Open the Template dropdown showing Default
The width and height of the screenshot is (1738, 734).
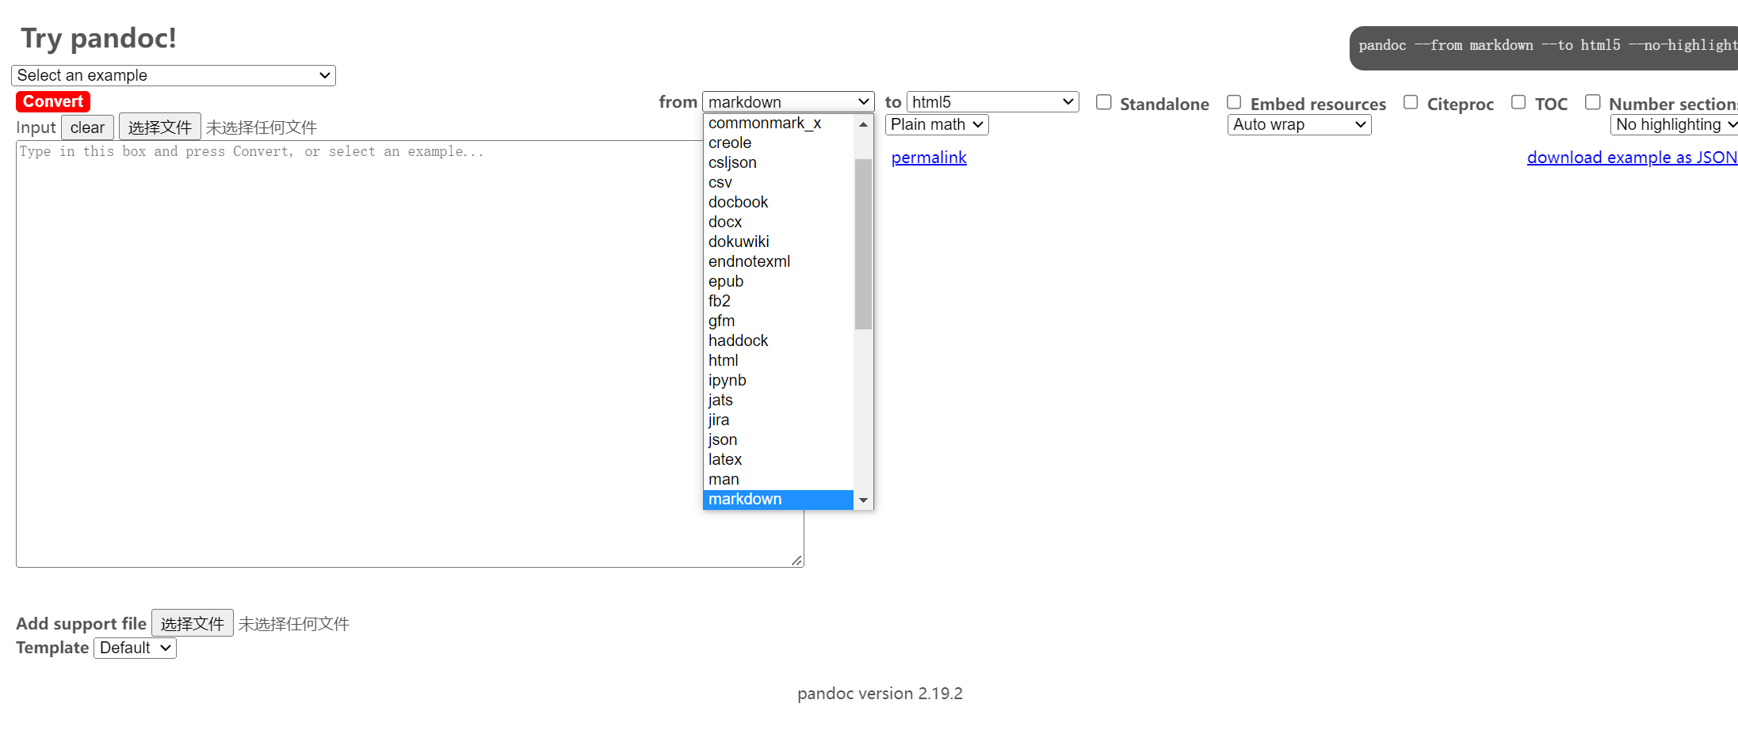(x=134, y=648)
